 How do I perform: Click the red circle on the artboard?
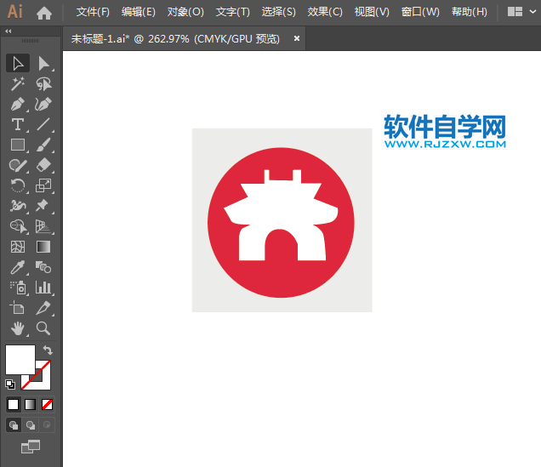282,279
